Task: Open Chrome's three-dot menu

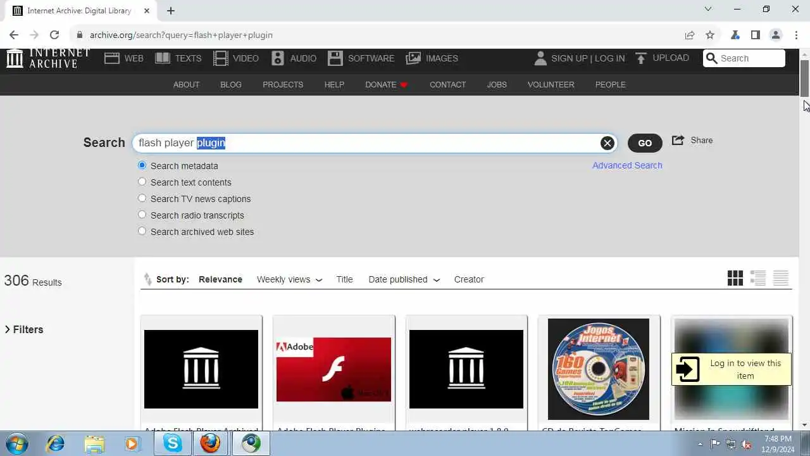Action: [796, 35]
